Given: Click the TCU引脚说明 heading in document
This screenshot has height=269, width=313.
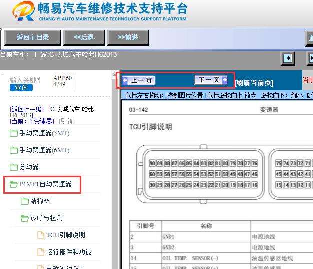Looking at the screenshot, I should tap(151, 127).
